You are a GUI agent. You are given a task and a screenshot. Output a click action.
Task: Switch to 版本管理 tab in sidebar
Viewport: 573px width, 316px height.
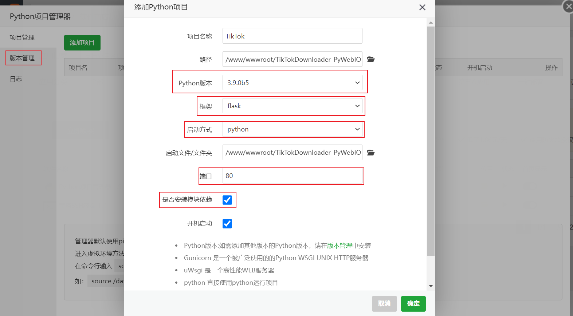point(22,58)
